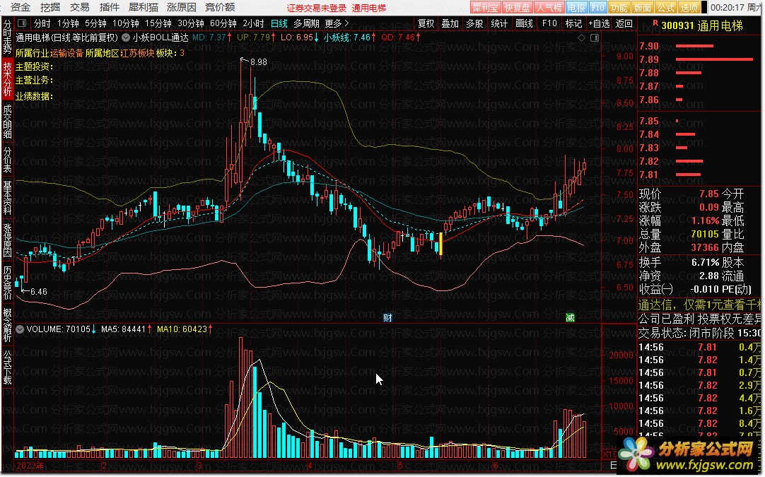Open the 涨停原因 sidebar tab
Image resolution: width=765 pixels, height=477 pixels.
coord(7,240)
